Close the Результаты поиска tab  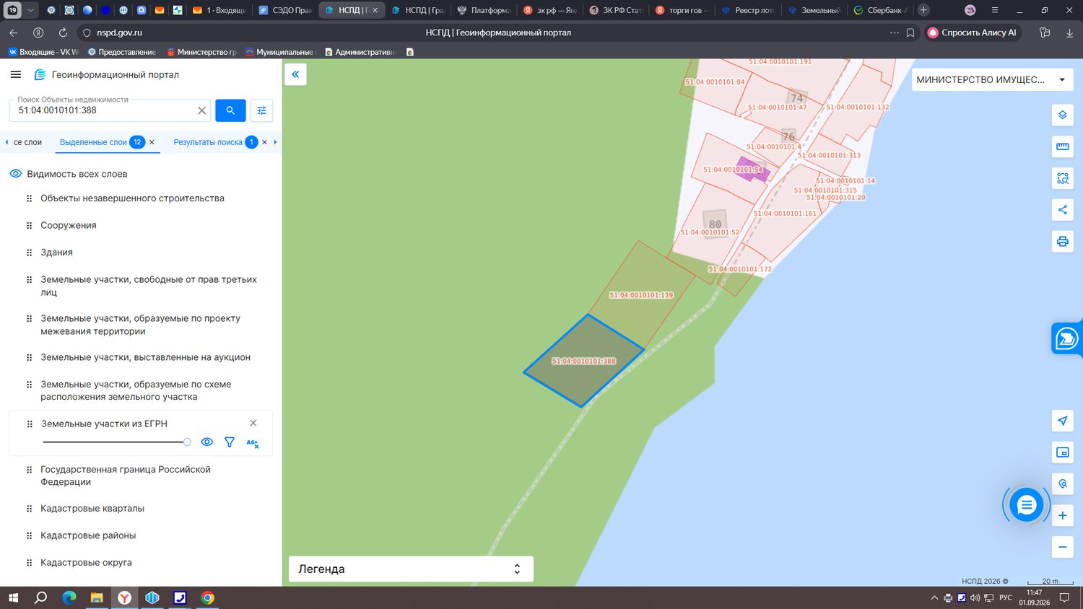coord(264,142)
